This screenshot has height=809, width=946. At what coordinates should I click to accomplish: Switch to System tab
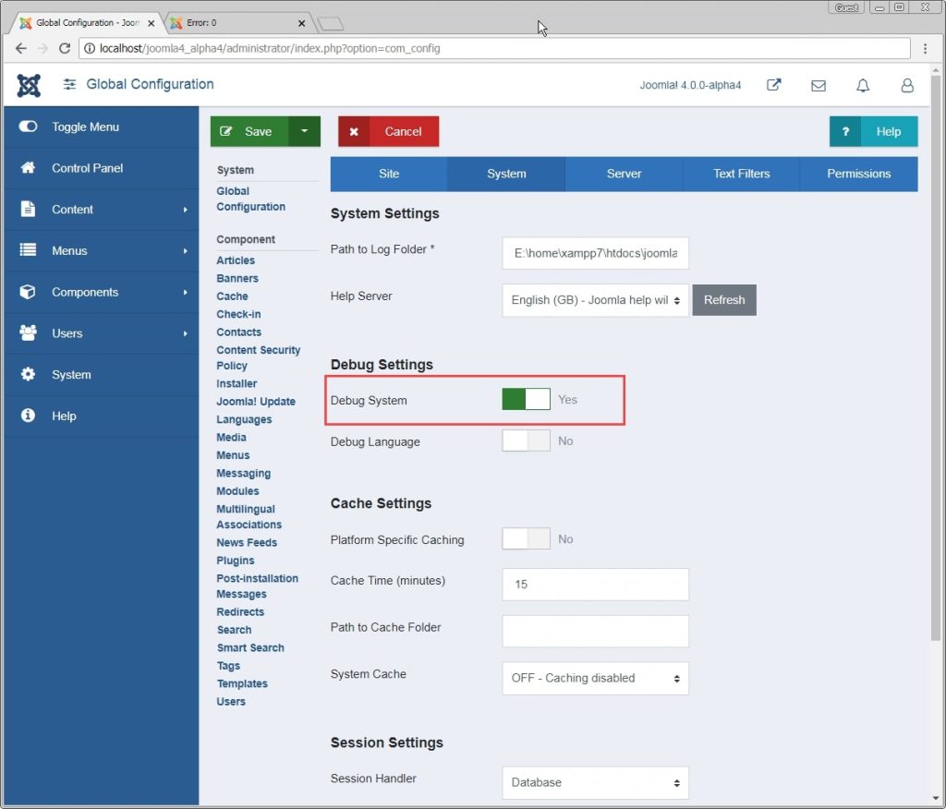507,174
